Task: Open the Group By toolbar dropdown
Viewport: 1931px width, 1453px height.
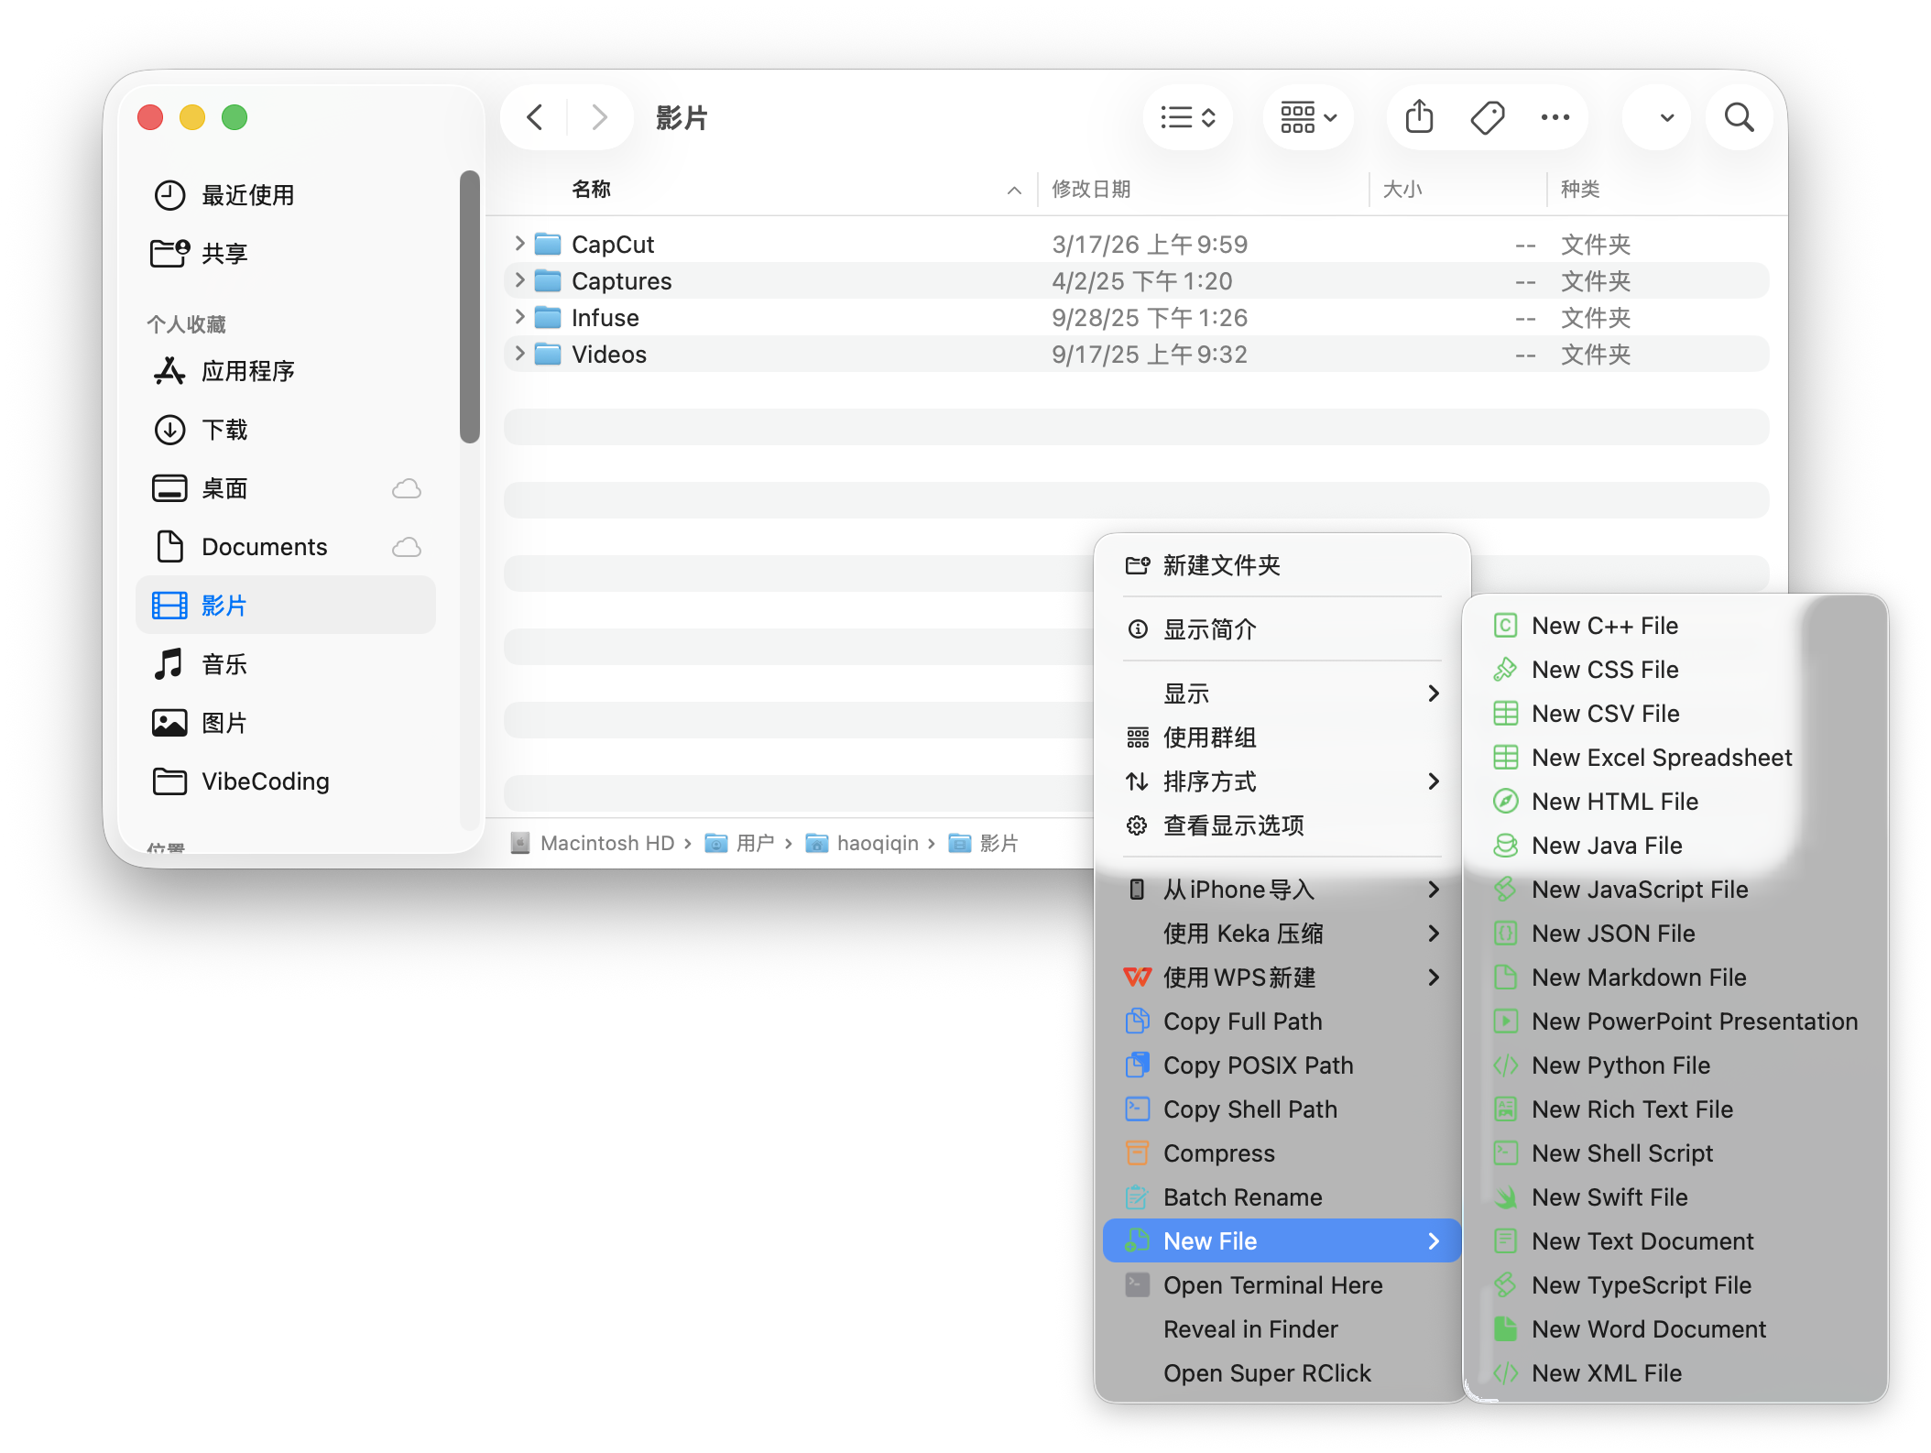Action: (1308, 117)
